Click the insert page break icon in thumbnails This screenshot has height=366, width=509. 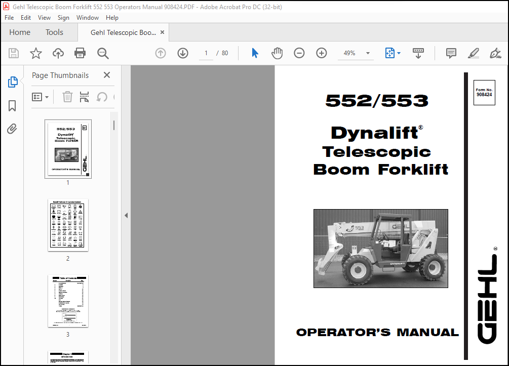point(84,97)
